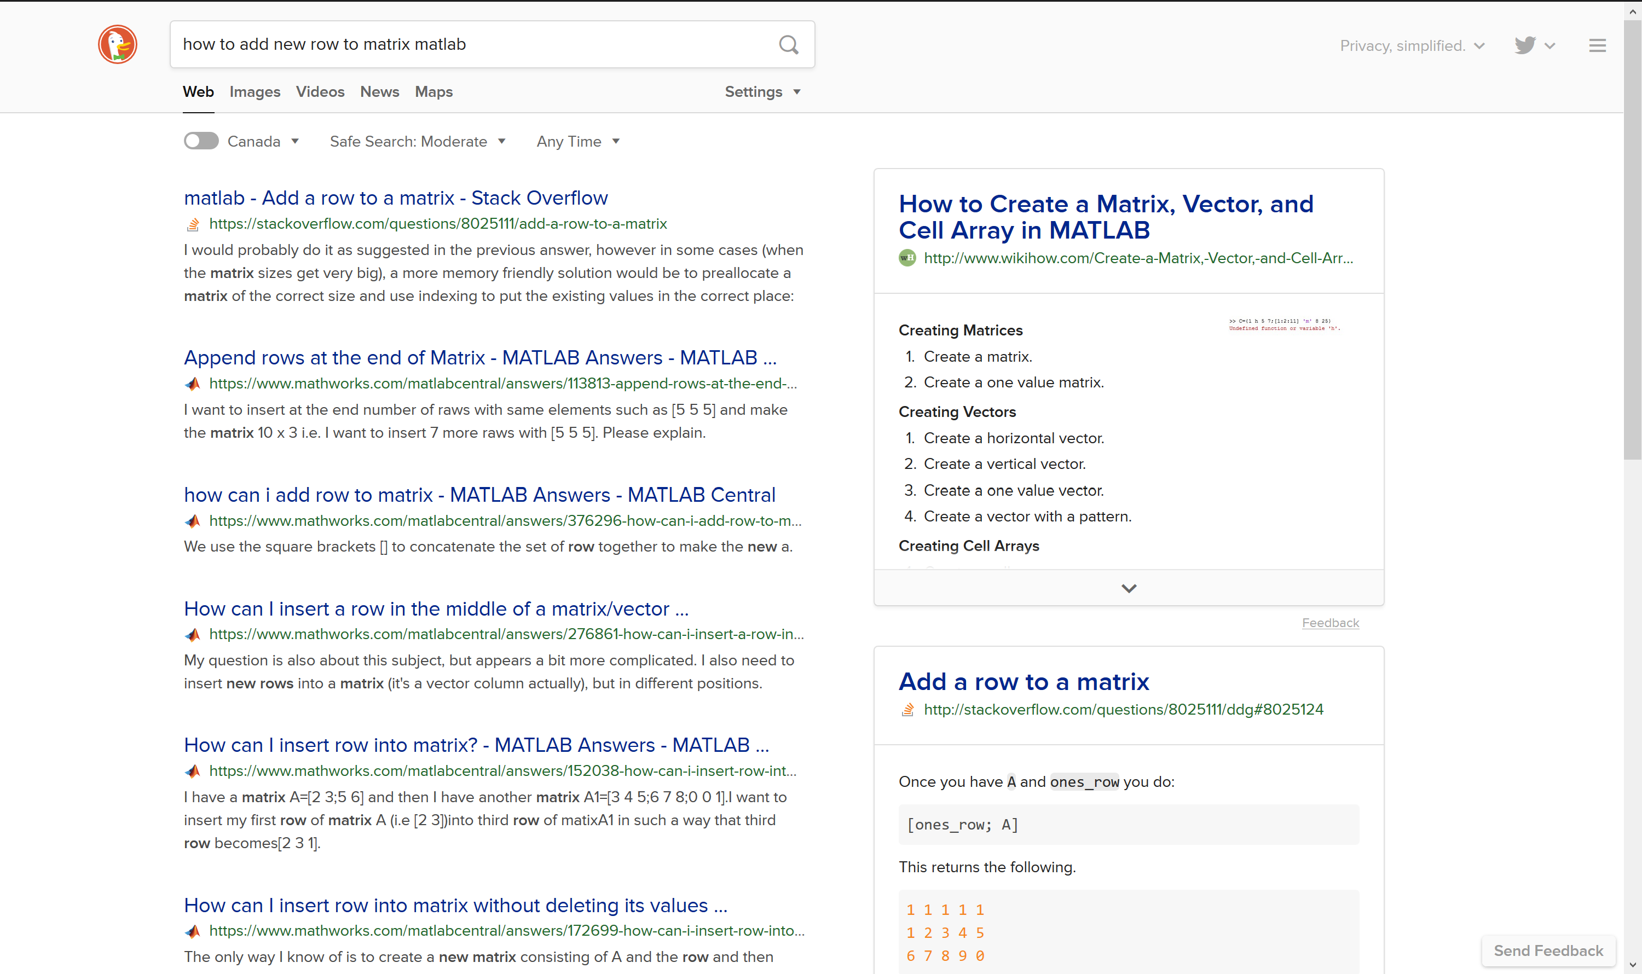
Task: Switch to the Images tab
Action: [x=255, y=92]
